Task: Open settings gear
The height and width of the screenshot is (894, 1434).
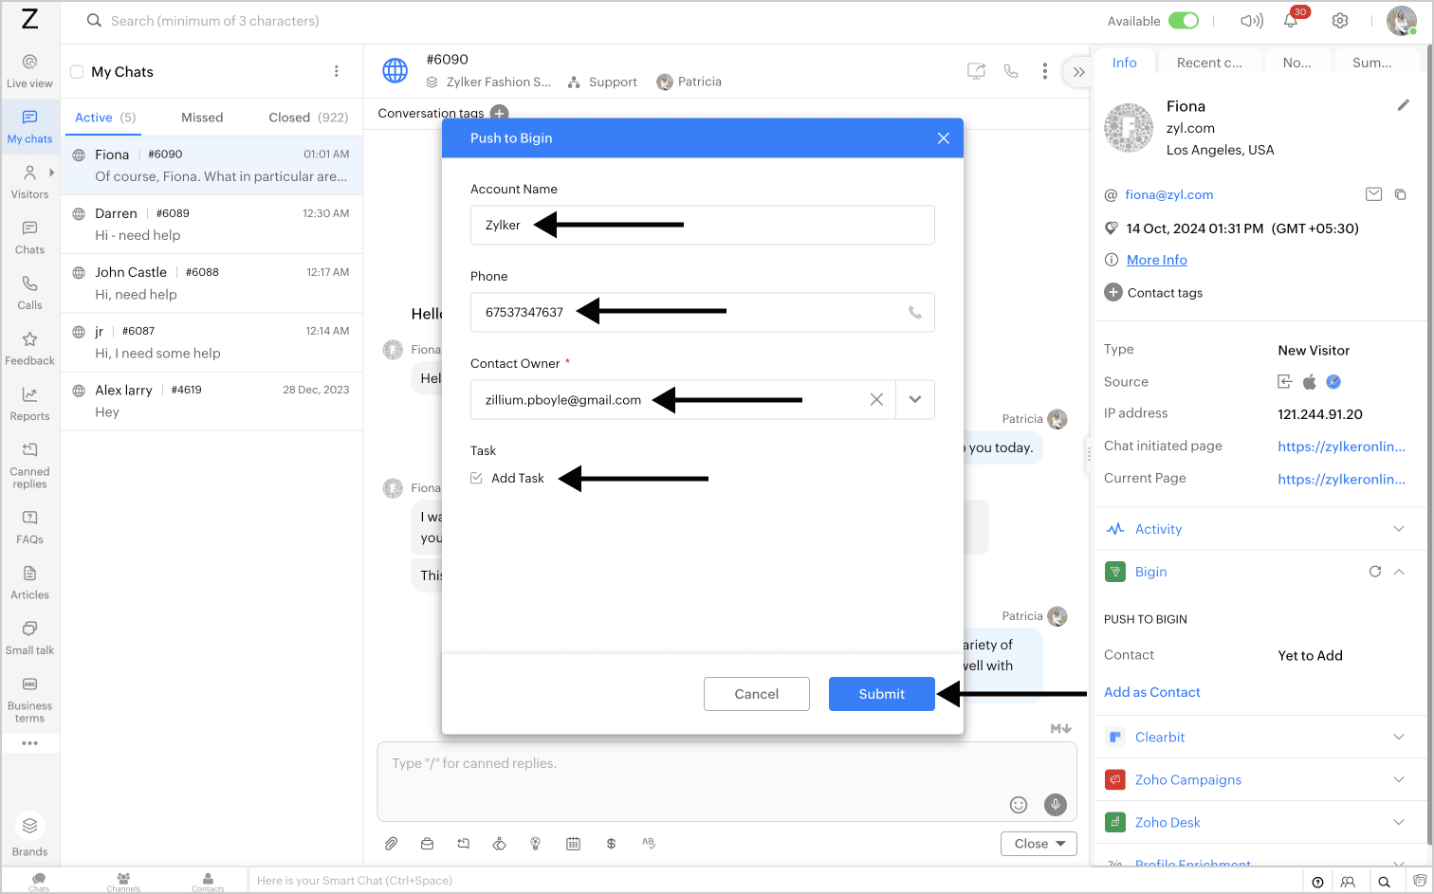Action: click(x=1340, y=21)
